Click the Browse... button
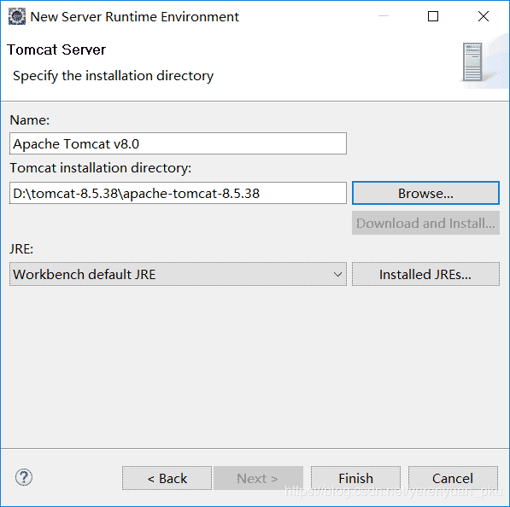This screenshot has height=507, width=510. pos(425,193)
